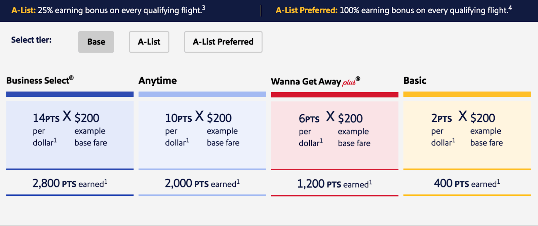
Task: Choose the A-List Preferred tier
Action: tap(223, 42)
